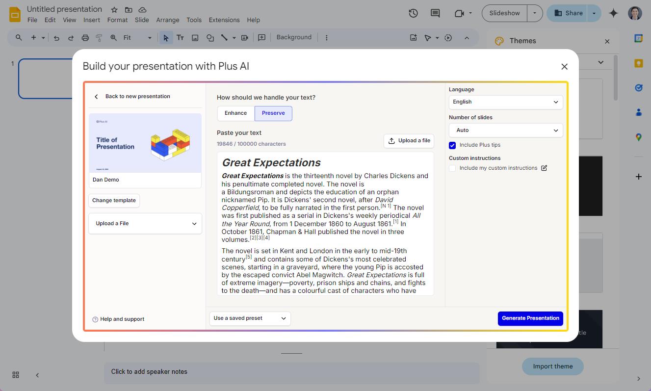Open the Share options dropdown arrow
Screen dimensions: 651x391
click(x=594, y=13)
